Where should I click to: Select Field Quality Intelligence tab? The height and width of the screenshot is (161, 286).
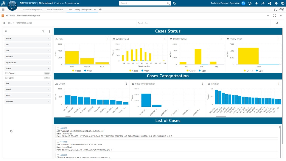(80, 9)
